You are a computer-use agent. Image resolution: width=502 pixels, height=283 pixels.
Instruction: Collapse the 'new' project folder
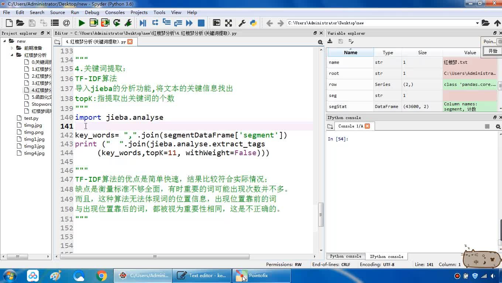5,41
